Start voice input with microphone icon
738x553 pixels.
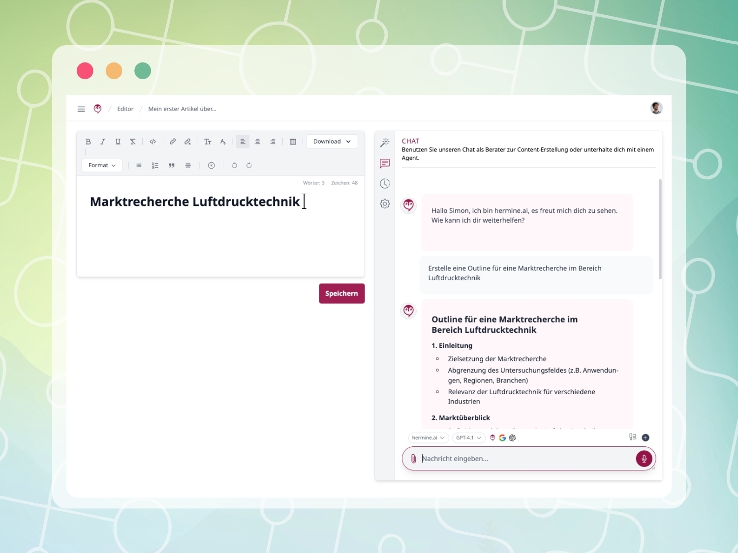click(x=644, y=459)
